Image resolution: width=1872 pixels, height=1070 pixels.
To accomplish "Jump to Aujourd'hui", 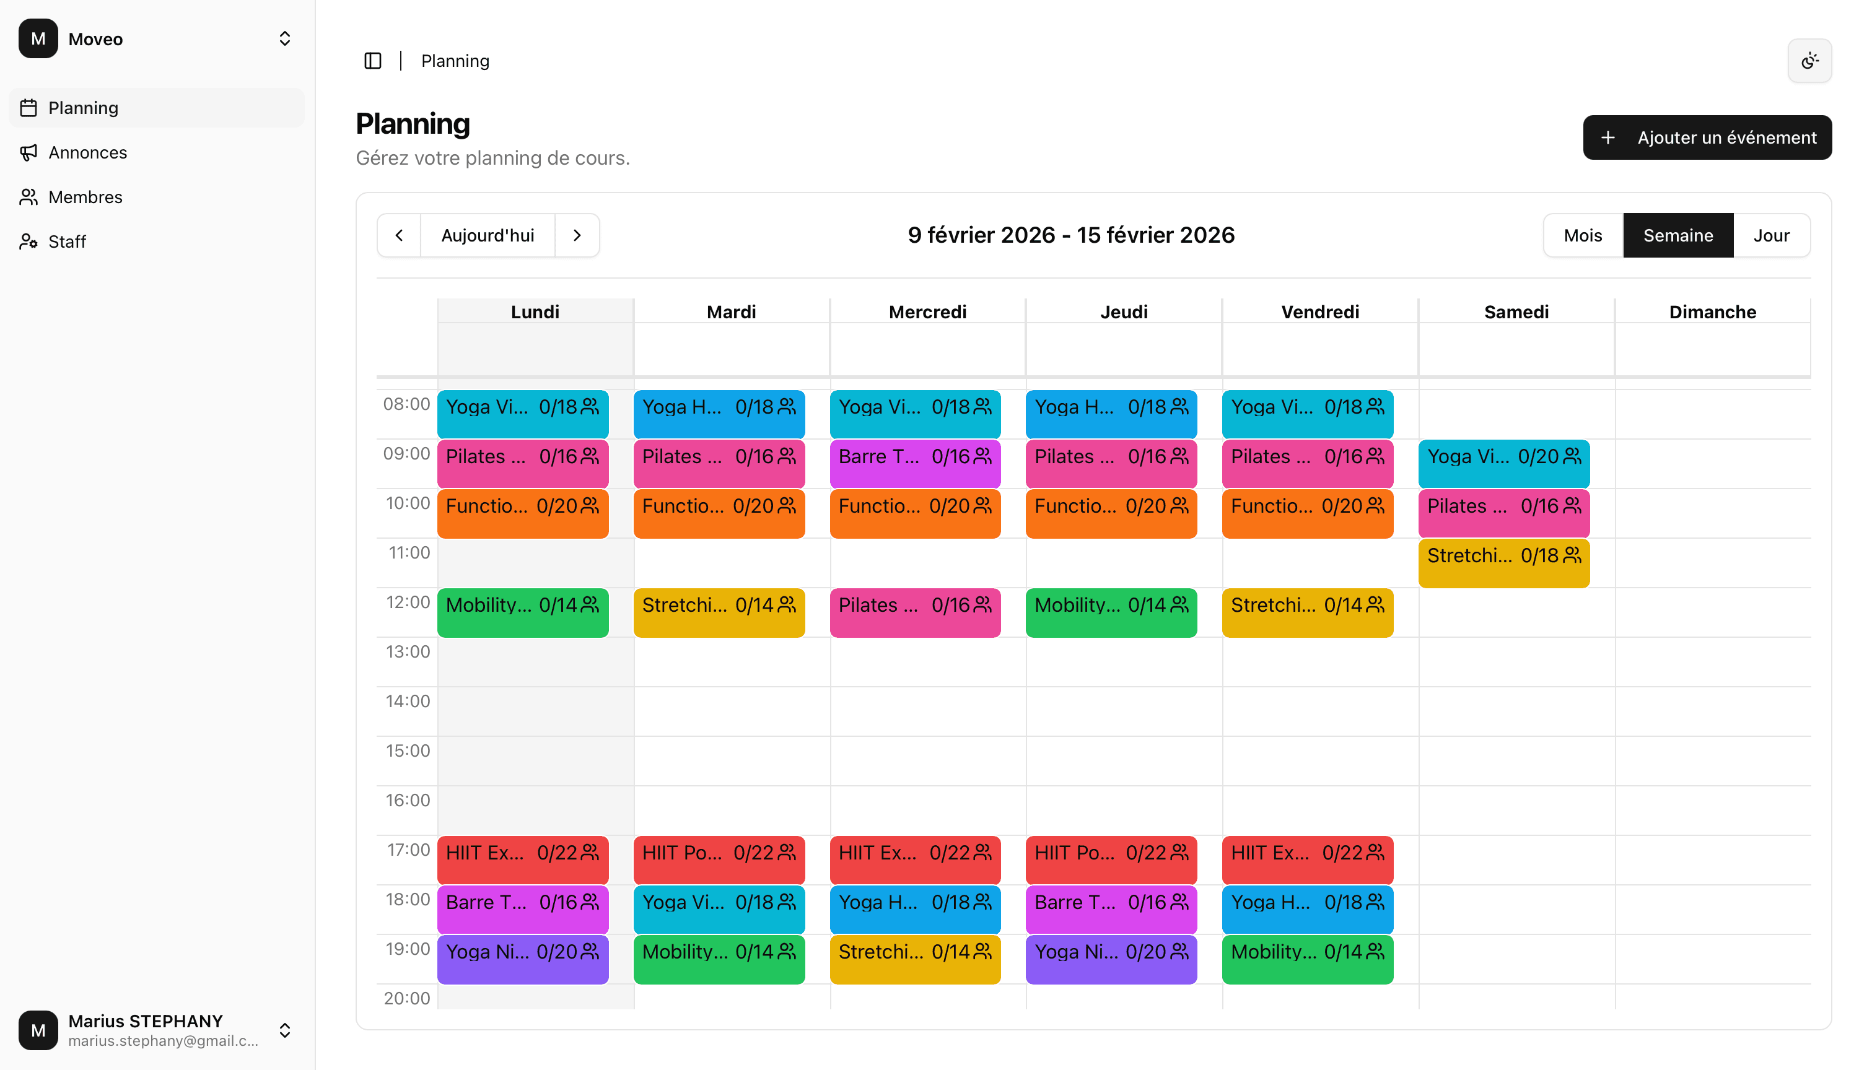I will tap(488, 235).
